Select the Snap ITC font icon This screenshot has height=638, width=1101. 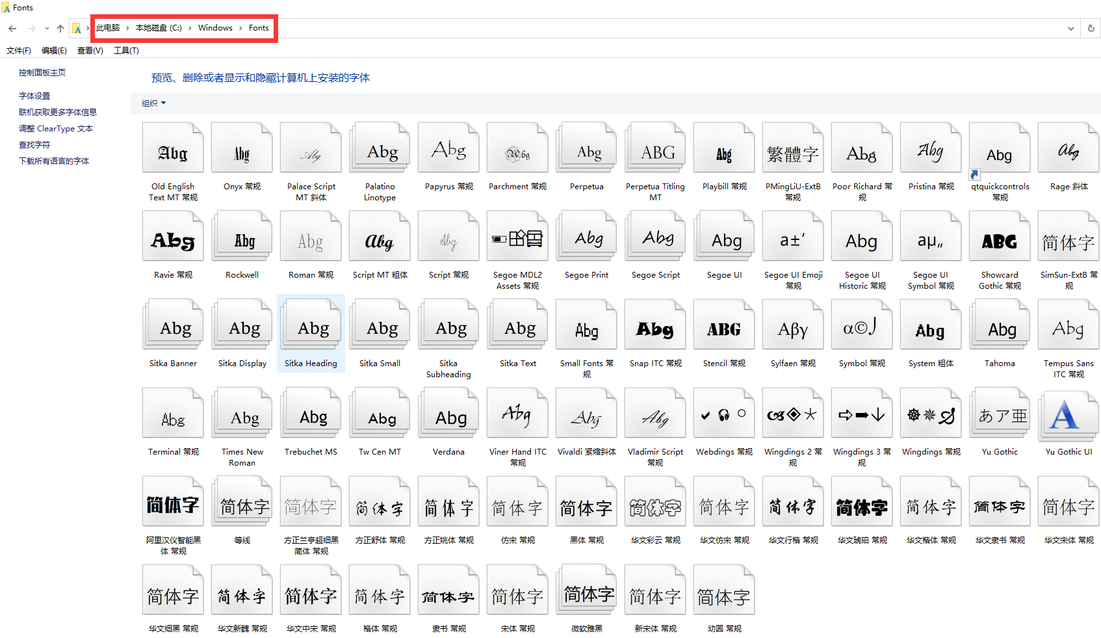655,325
